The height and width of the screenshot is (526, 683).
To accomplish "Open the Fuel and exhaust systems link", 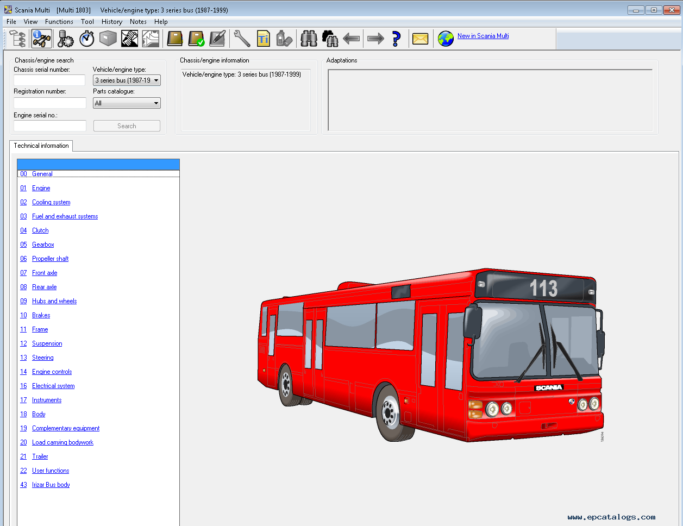I will click(65, 216).
